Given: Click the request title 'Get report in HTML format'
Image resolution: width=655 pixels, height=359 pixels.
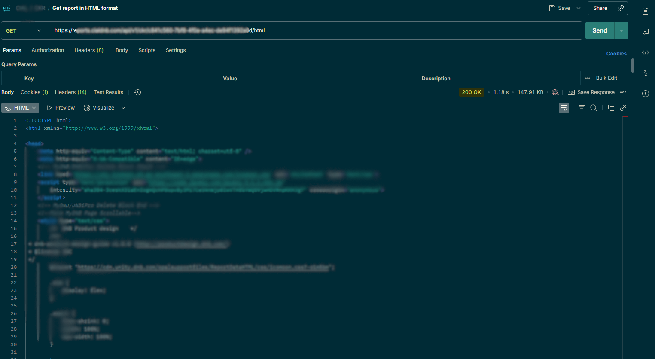Looking at the screenshot, I should 85,8.
